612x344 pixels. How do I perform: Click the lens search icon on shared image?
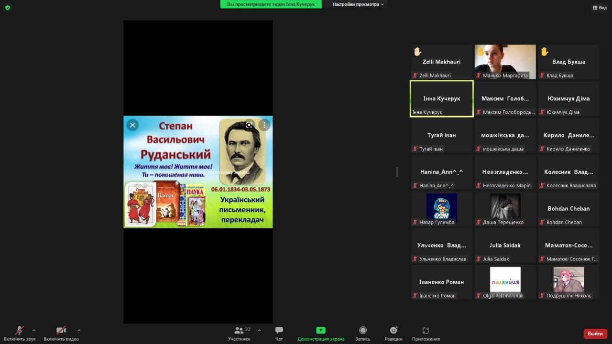249,125
